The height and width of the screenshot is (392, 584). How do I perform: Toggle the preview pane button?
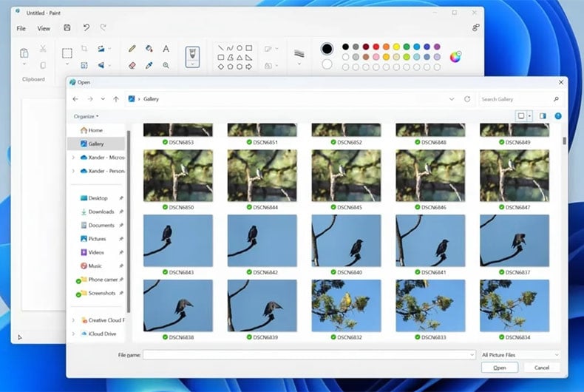(x=543, y=116)
